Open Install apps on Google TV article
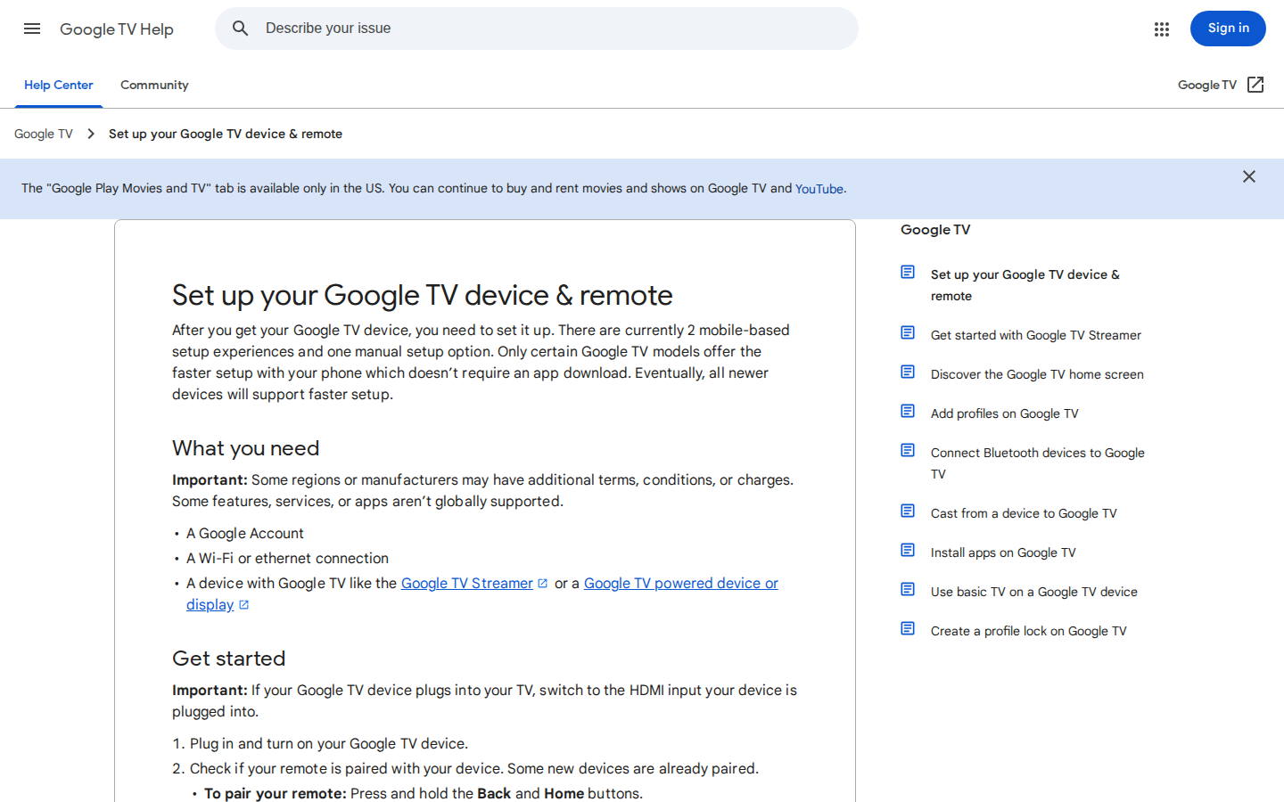The image size is (1284, 802). tap(1003, 552)
